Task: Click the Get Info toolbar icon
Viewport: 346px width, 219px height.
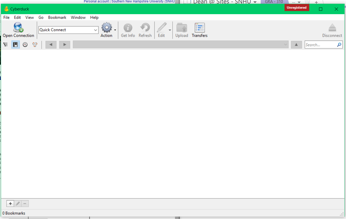Action: point(128,28)
